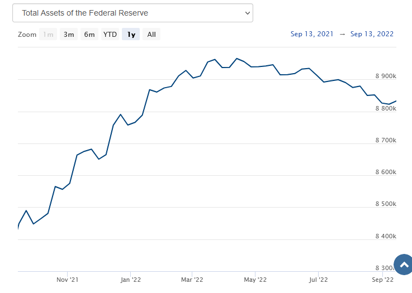Switch chart zoom to YTD

[x=110, y=35]
